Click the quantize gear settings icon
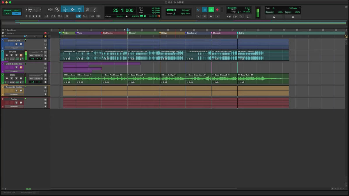The height and width of the screenshot is (196, 349). (x=293, y=17)
